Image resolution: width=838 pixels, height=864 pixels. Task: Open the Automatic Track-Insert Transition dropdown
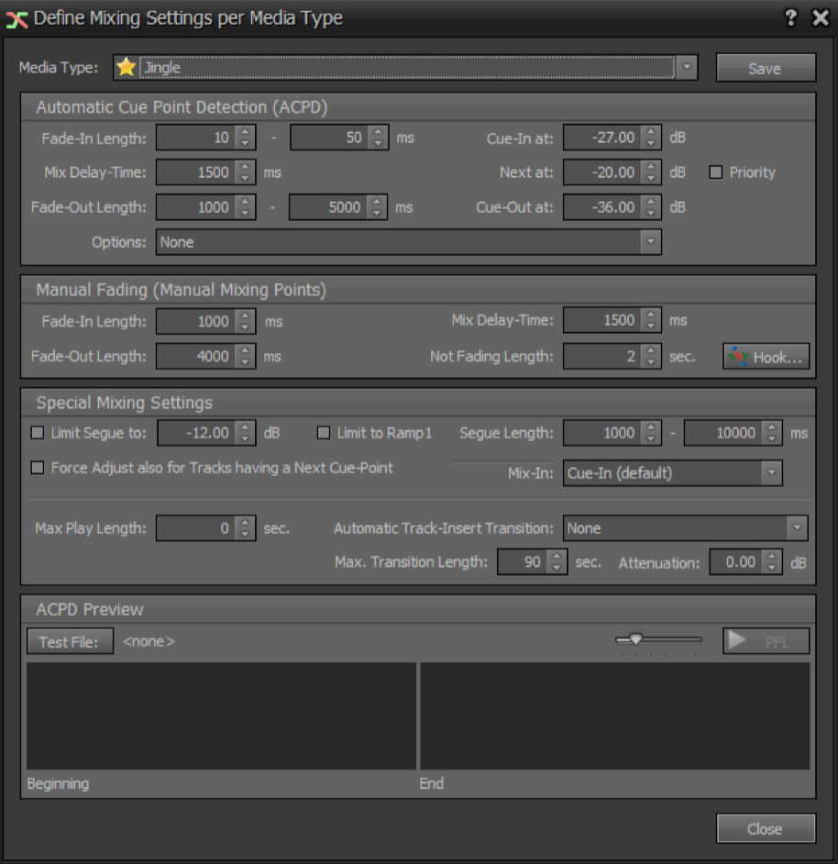[x=797, y=528]
